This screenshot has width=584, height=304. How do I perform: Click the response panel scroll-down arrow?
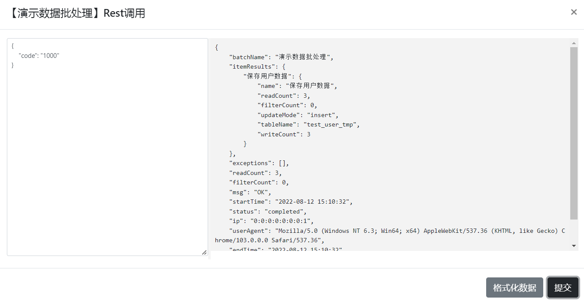(574, 246)
